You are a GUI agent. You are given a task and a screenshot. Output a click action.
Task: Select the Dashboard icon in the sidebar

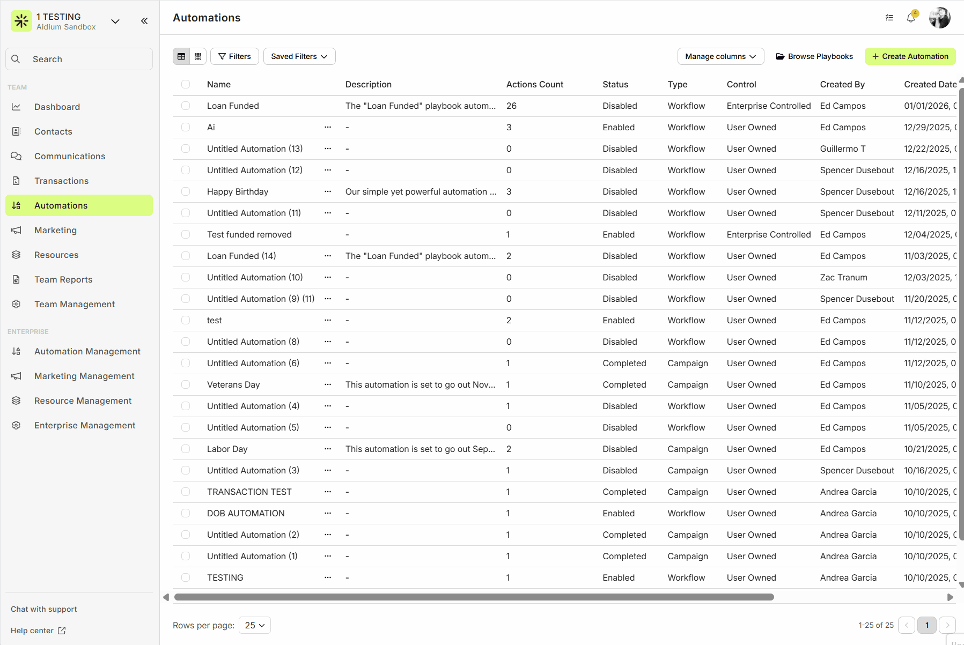(x=17, y=107)
